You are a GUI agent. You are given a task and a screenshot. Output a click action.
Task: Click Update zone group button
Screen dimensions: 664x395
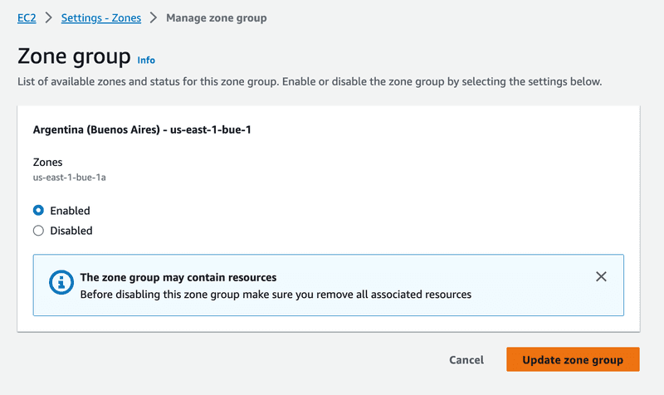[573, 359]
